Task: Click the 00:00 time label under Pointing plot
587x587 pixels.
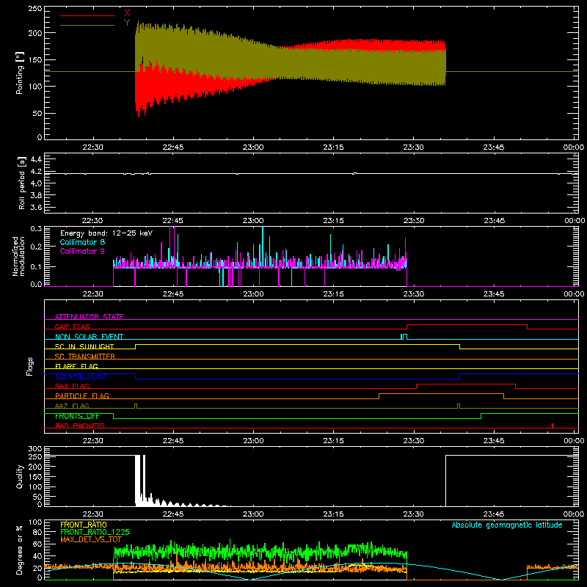Action: pyautogui.click(x=574, y=147)
